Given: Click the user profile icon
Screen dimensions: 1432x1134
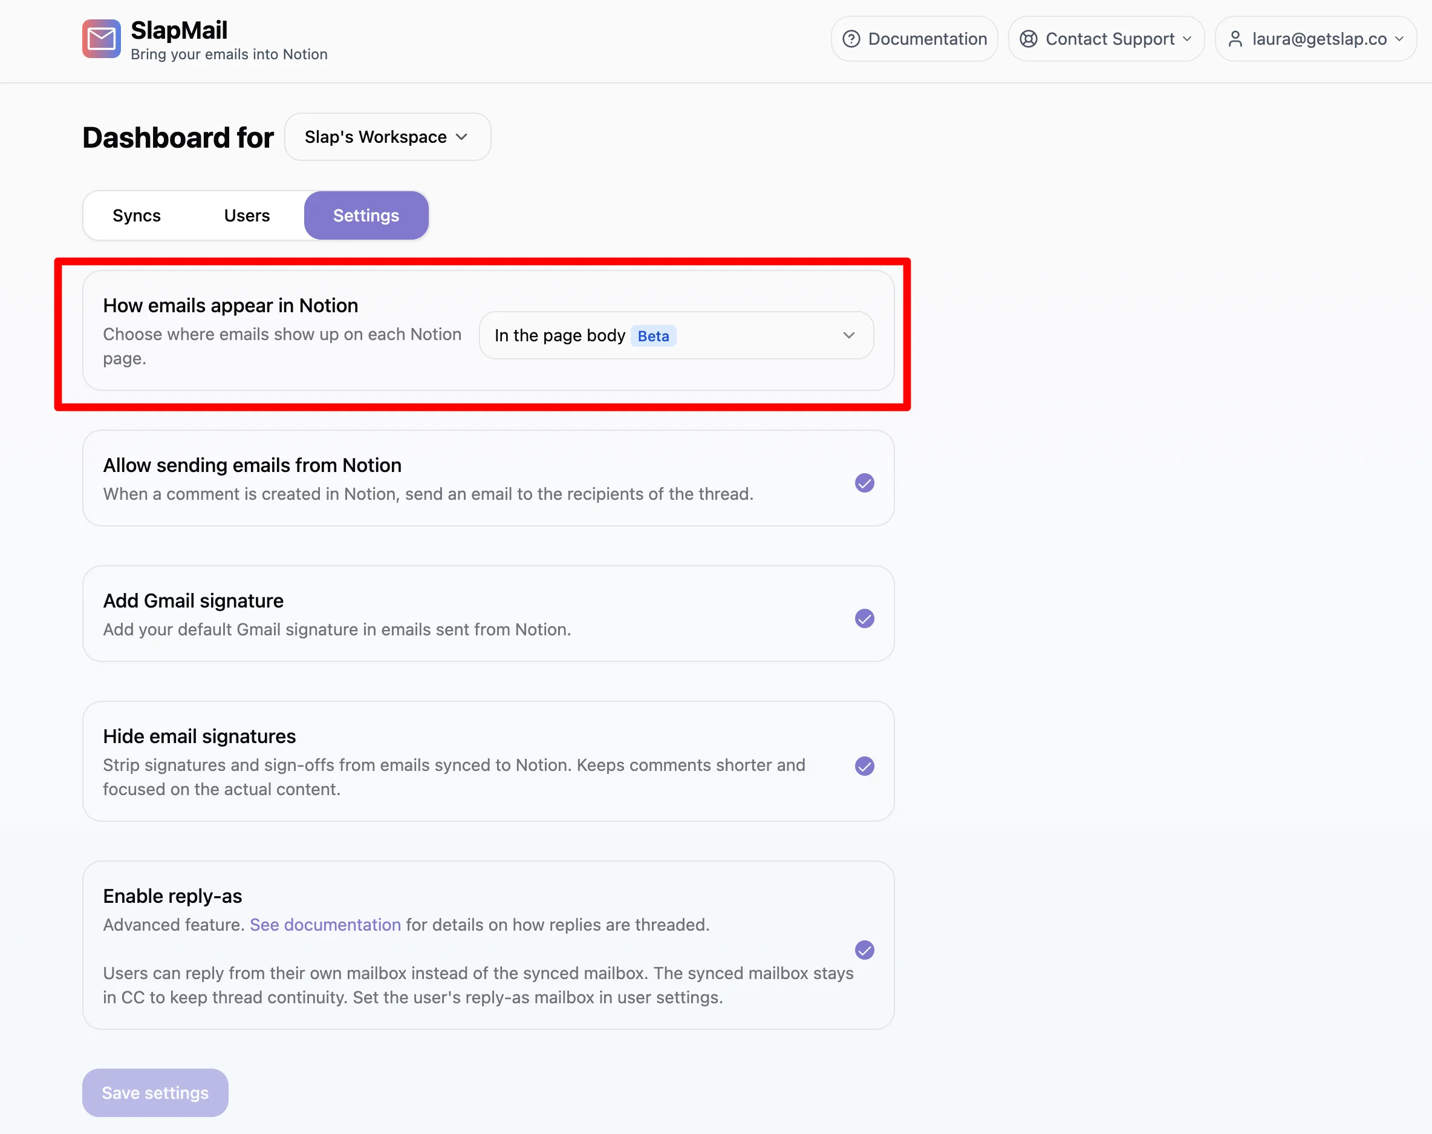Looking at the screenshot, I should 1235,39.
